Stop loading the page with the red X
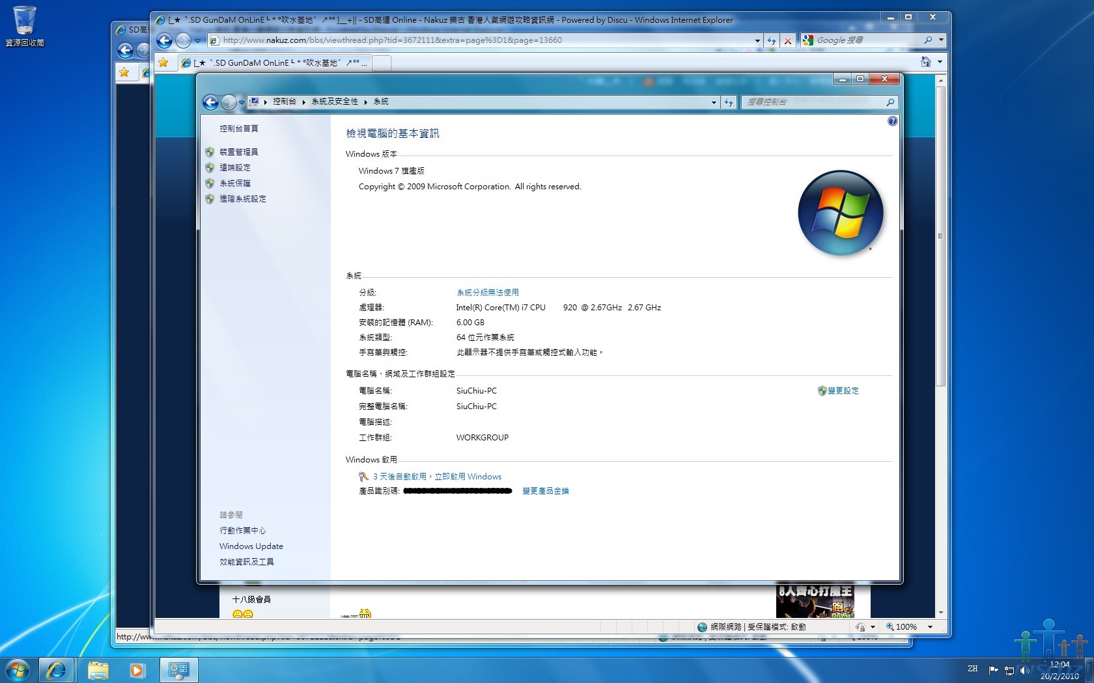The image size is (1094, 683). tap(788, 40)
